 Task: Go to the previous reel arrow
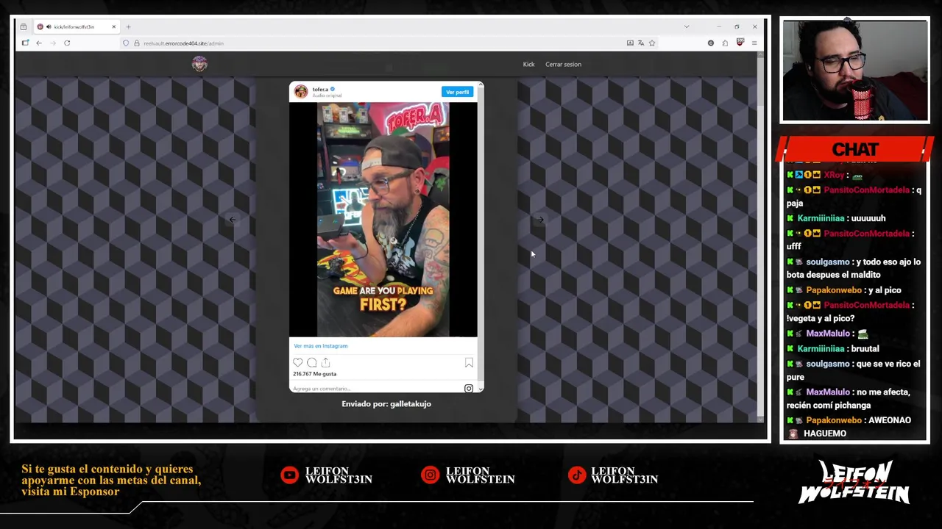(233, 219)
